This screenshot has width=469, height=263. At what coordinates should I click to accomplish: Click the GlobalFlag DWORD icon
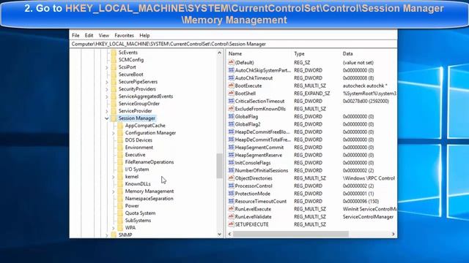pos(231,116)
